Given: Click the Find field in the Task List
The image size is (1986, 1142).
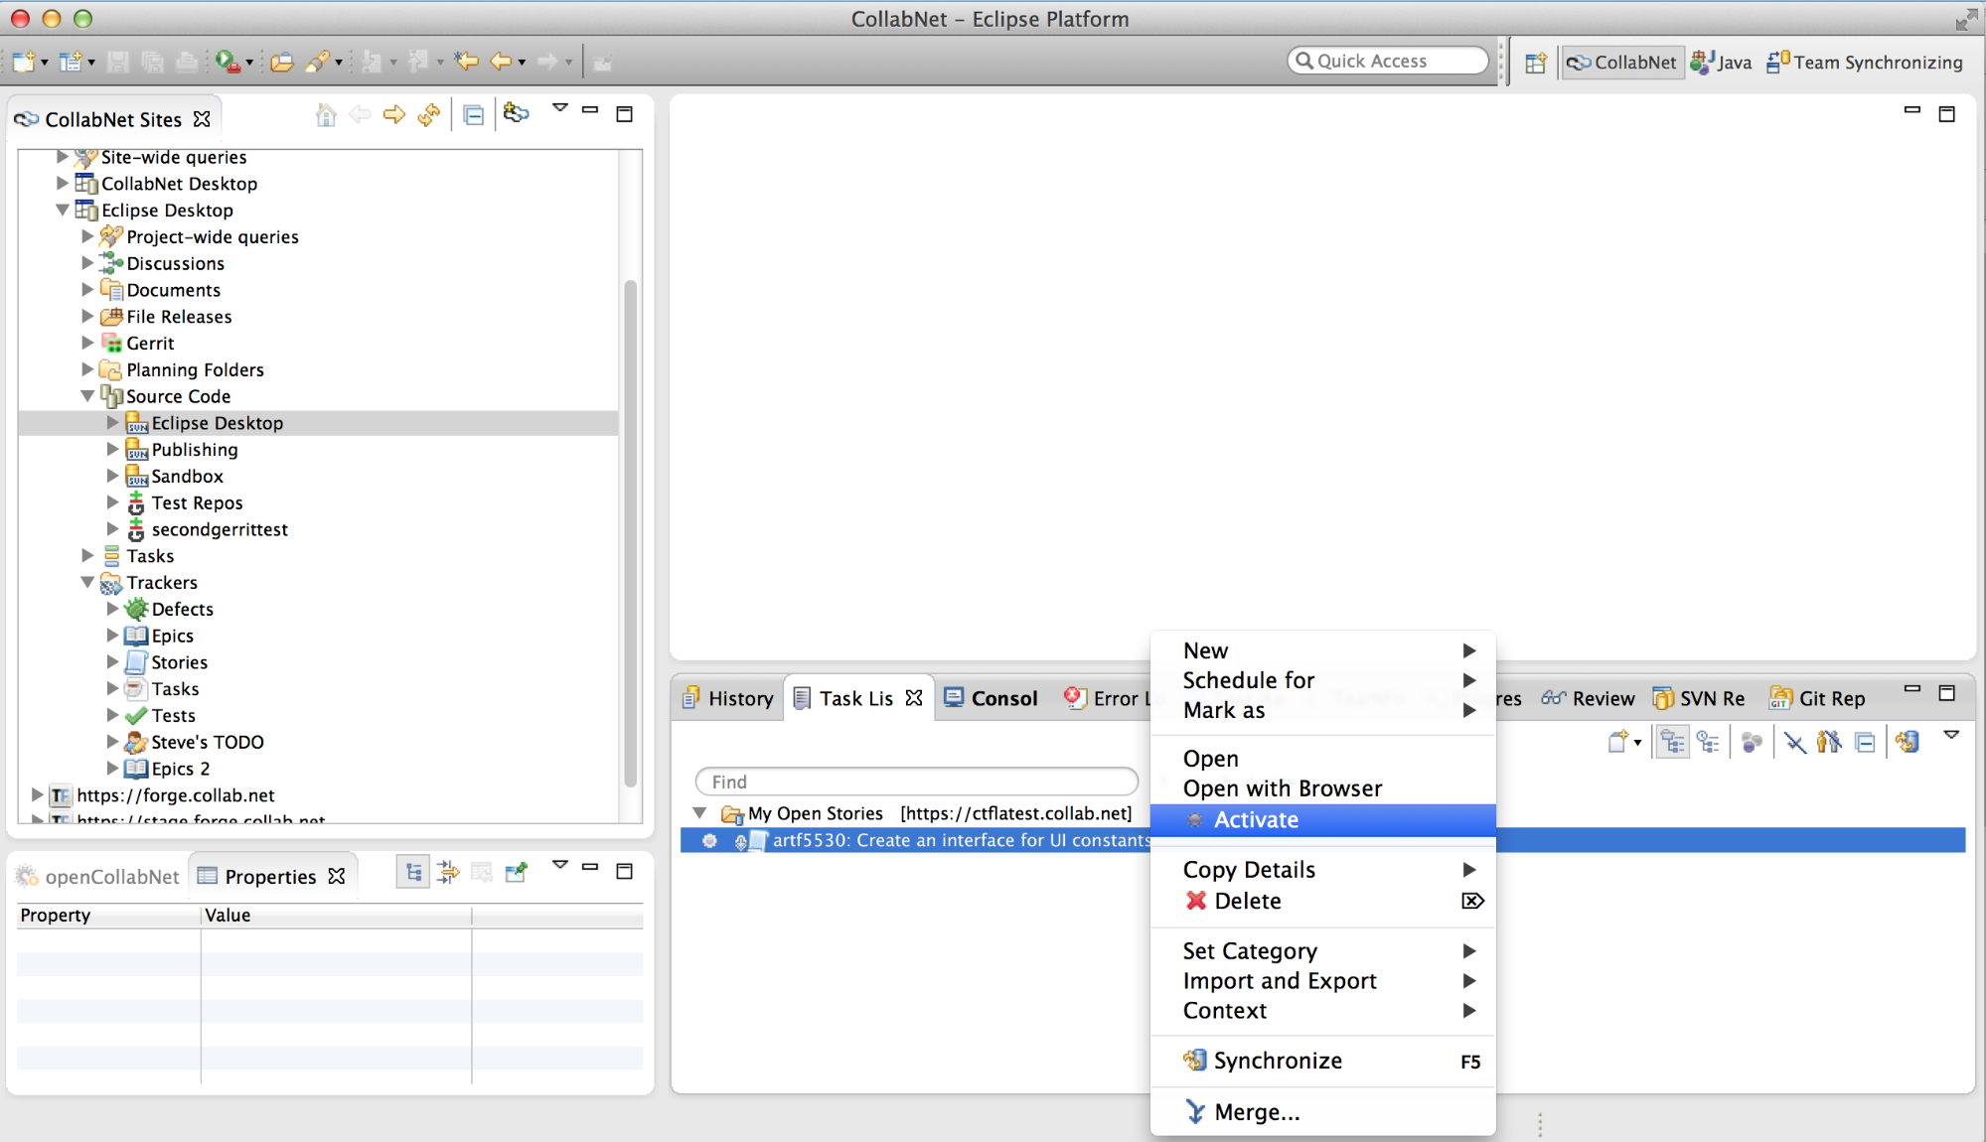Looking at the screenshot, I should tap(915, 782).
